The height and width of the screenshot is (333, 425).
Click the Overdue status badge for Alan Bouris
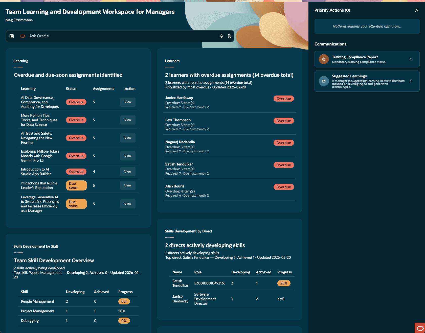[283, 187]
